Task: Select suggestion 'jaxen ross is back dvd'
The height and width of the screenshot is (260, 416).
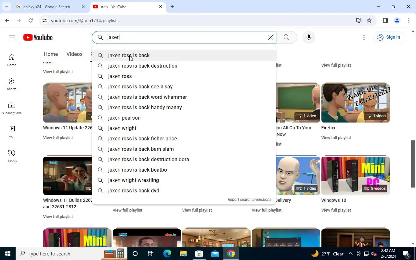Action: (184, 191)
